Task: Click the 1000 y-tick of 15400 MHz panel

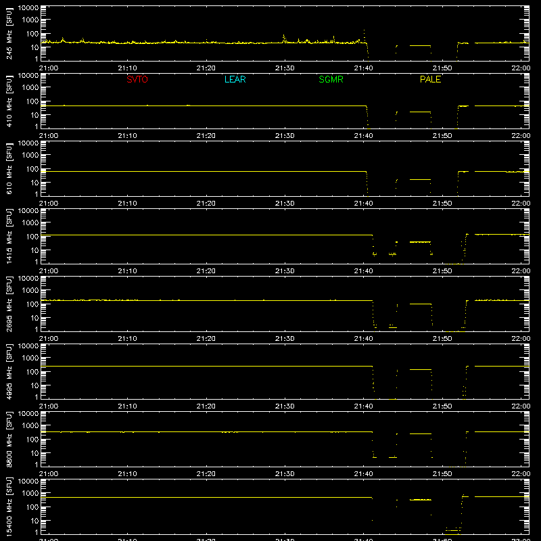Action: (x=30, y=494)
